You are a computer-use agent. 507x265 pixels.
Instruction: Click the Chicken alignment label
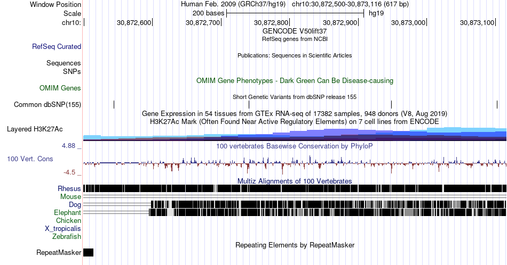pos(68,221)
